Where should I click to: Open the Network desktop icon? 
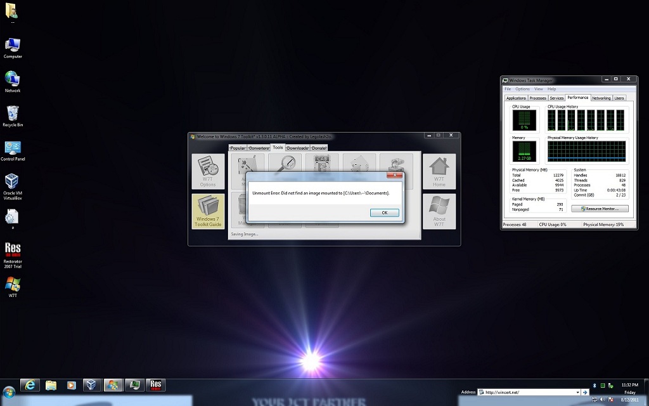click(13, 82)
